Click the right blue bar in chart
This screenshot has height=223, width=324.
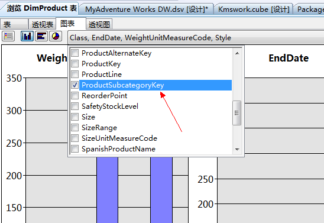161,190
